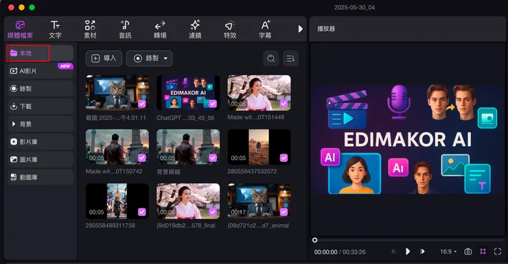
Task: Select the 背景模糊 clip thumbnail
Action: [188, 147]
